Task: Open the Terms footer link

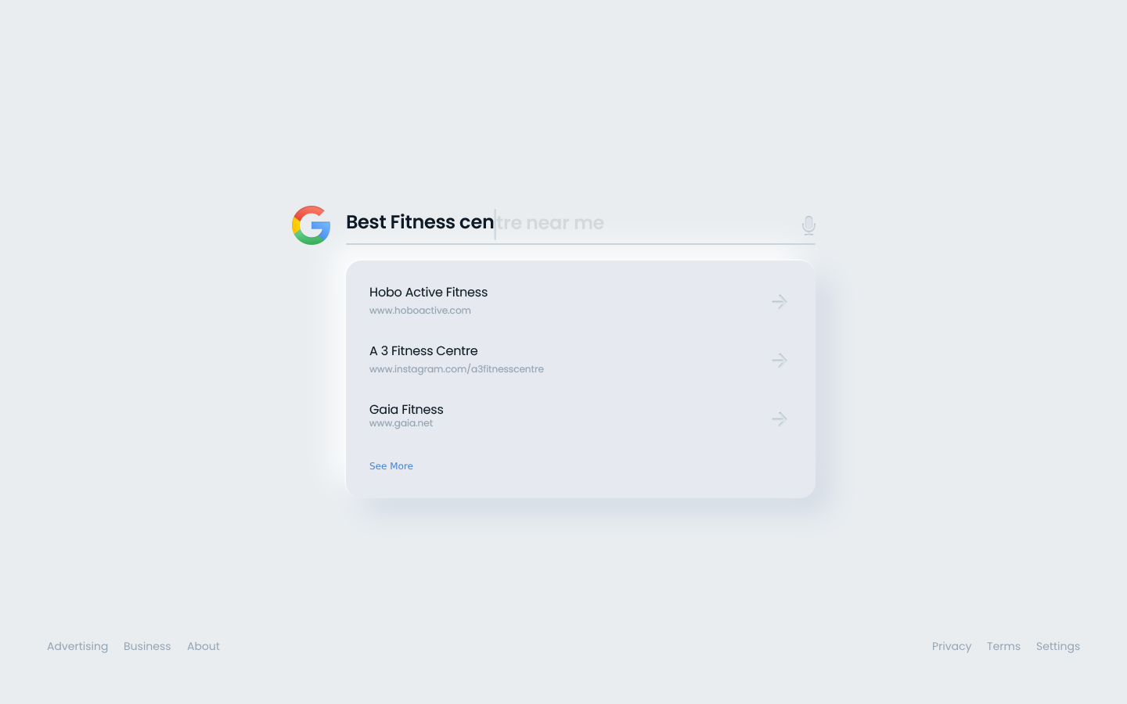Action: [1003, 646]
